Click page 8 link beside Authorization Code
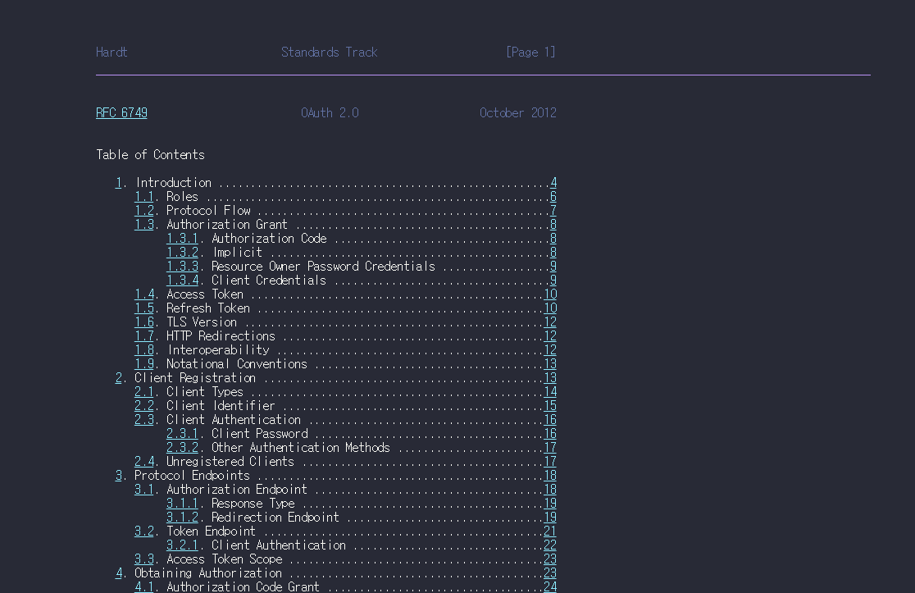 553,239
